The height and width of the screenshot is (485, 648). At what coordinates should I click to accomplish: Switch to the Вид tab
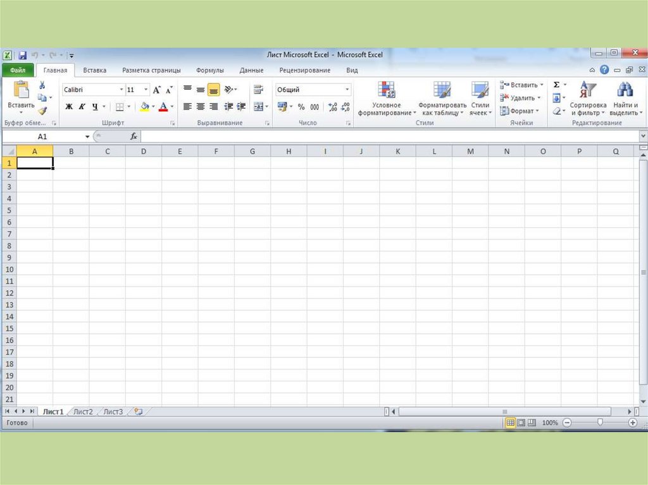pos(352,70)
